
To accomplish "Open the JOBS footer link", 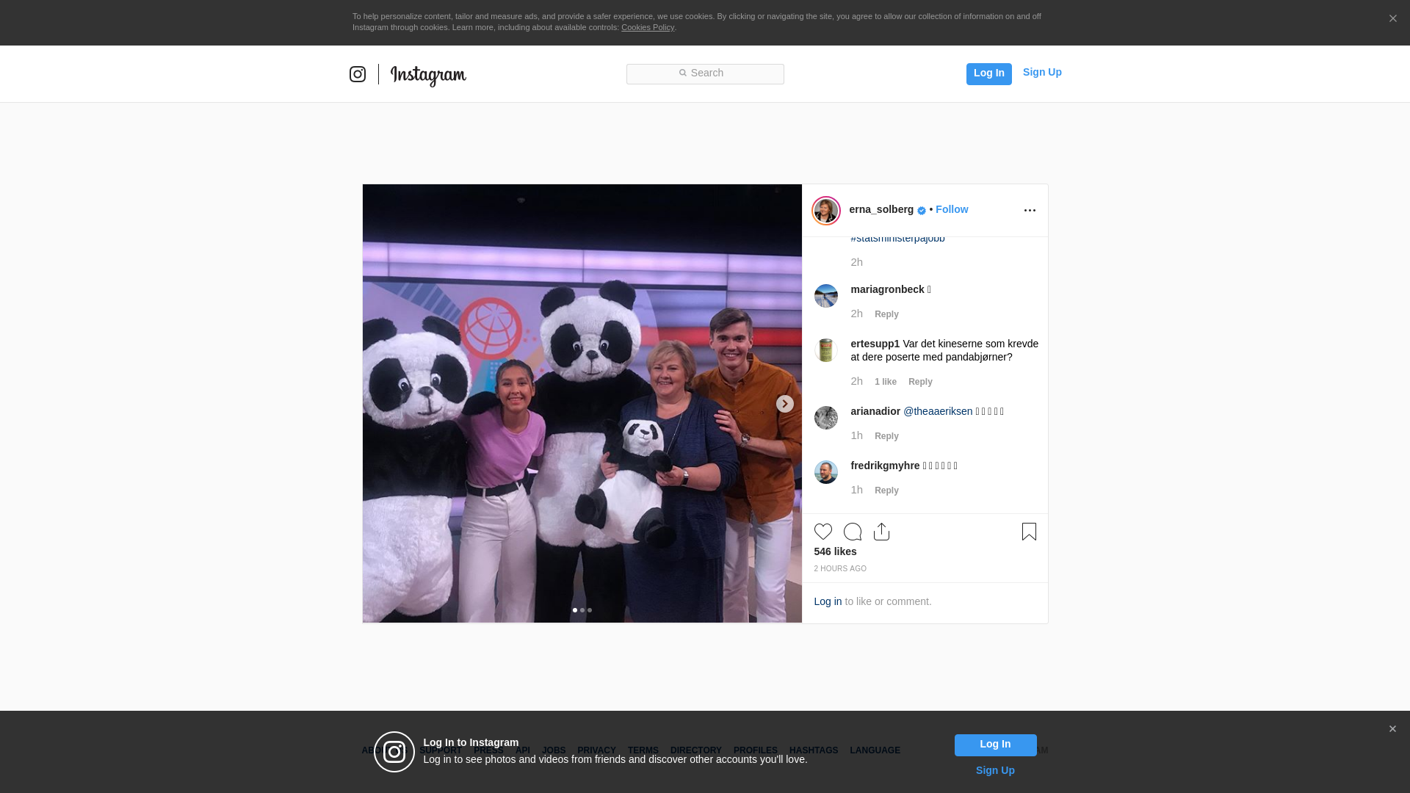I will click(554, 750).
